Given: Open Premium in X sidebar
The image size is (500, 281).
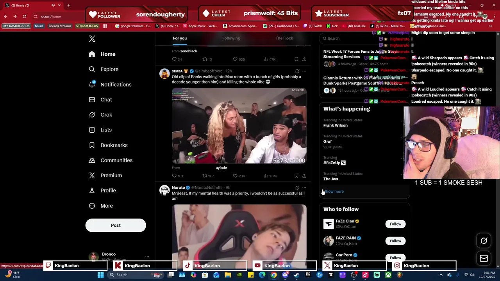Looking at the screenshot, I should point(105,176).
